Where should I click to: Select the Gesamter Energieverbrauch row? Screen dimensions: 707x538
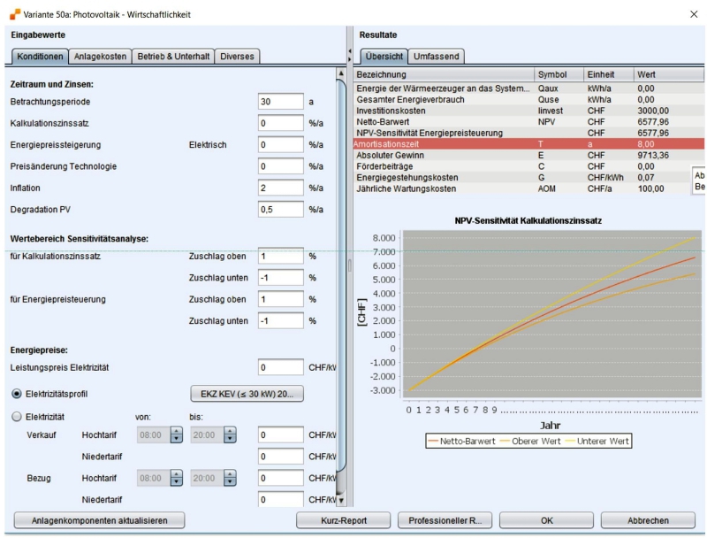click(x=528, y=99)
